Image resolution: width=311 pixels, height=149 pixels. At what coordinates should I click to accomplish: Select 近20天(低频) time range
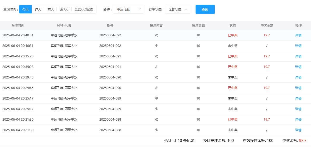[84, 9]
